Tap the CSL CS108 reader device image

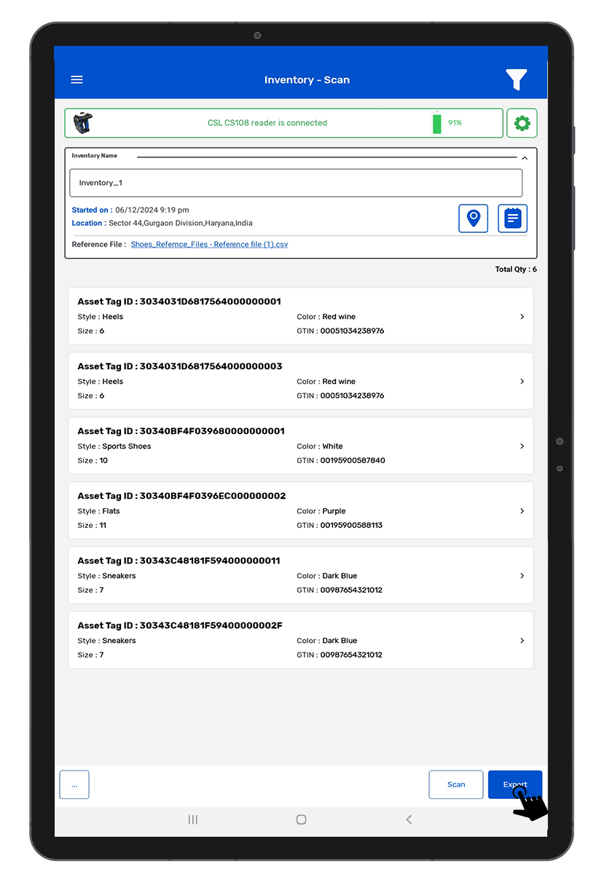coord(83,123)
